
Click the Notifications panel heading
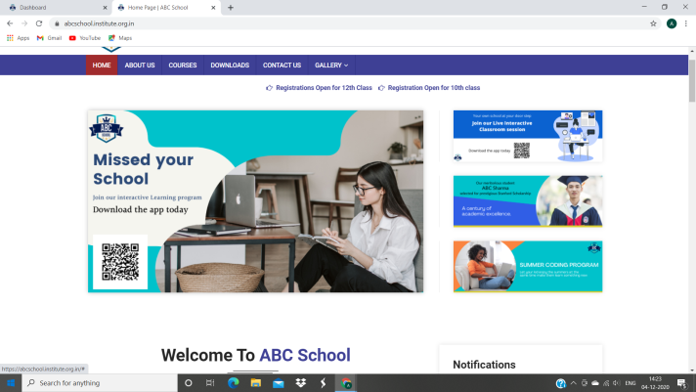(x=484, y=365)
